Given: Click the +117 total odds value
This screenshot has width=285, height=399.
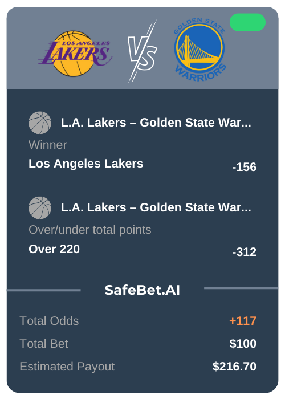Looking at the screenshot, I should click(x=243, y=321).
